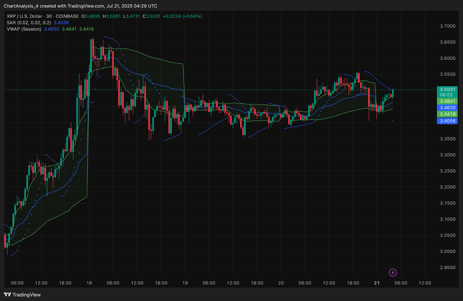Viewport: 463px width, 301px height.
Task: Click the 2.9500 level on price axis
Action: [x=447, y=267]
